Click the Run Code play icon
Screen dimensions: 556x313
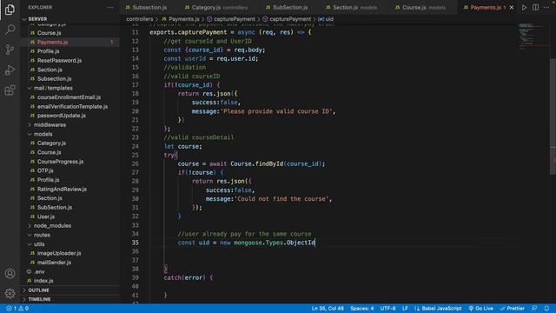524,8
